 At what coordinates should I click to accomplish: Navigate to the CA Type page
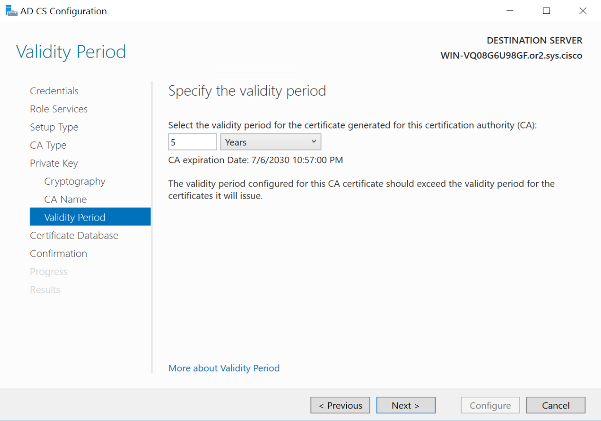(48, 145)
